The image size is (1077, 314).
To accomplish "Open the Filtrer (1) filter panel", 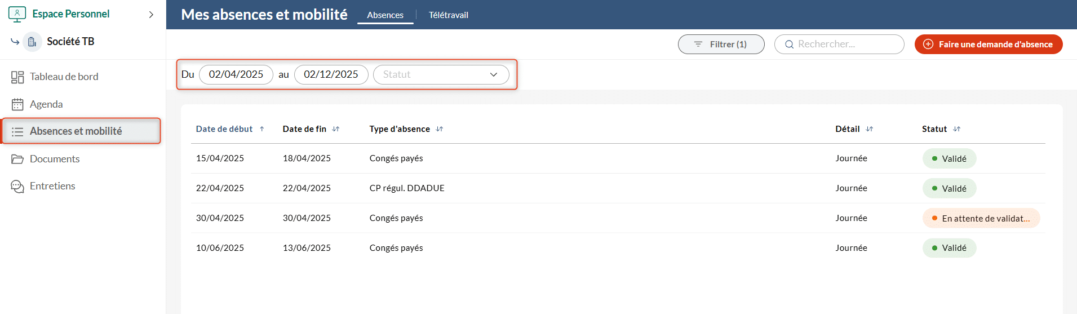I will click(721, 44).
